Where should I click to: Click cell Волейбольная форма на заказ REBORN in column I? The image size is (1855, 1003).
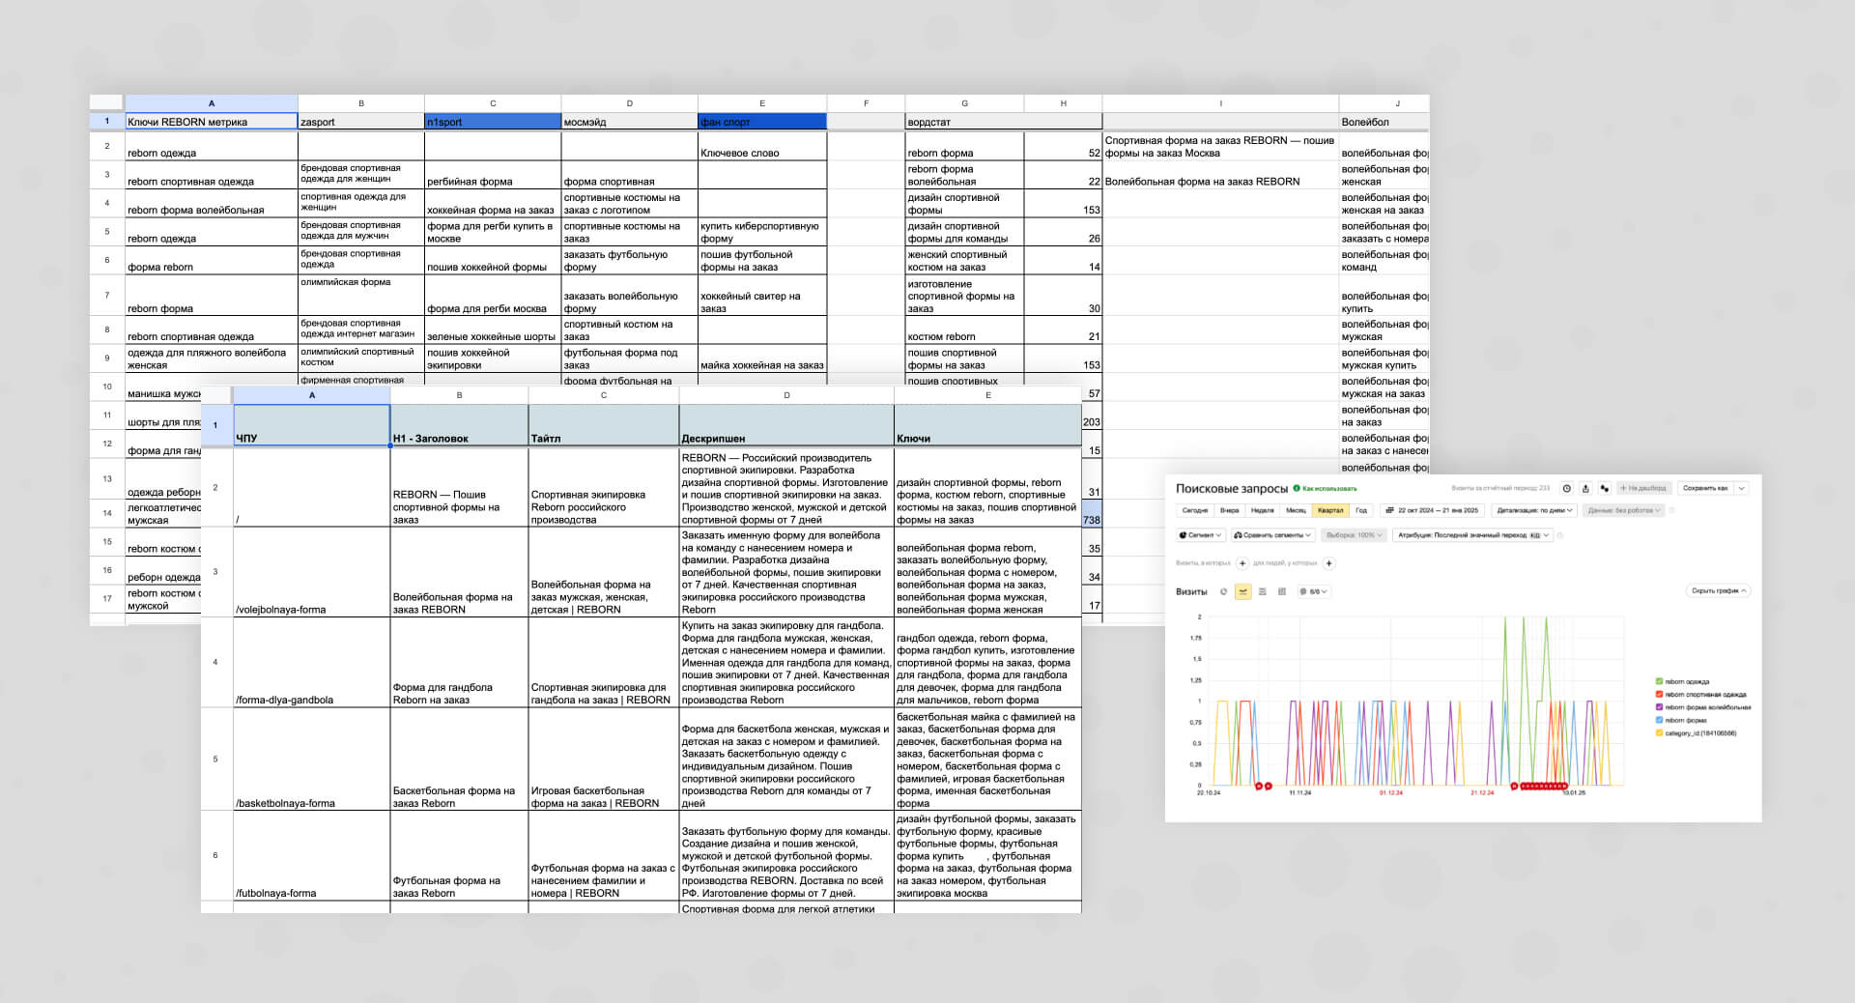pos(1220,175)
